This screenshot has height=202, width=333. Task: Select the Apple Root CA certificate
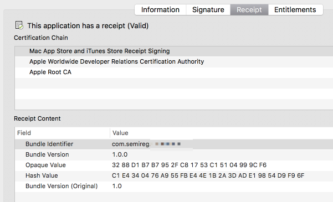point(174,72)
